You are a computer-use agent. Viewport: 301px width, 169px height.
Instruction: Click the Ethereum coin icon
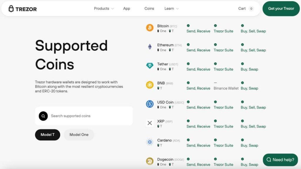150,47
